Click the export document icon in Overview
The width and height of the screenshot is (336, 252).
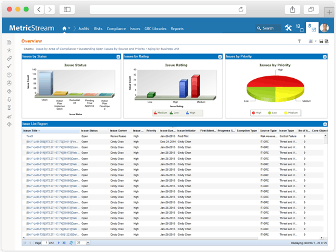click(x=326, y=41)
